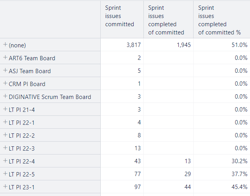Click Sprint issues completed of committed % header
This screenshot has width=250, height=196.
click(222, 20)
